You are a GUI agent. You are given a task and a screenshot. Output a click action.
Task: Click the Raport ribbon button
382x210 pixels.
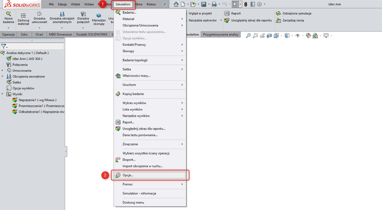[x=233, y=13]
